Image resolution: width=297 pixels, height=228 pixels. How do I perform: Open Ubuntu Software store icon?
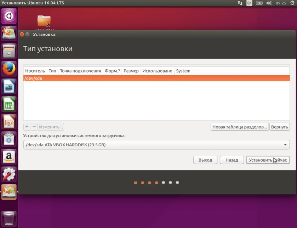pyautogui.click(x=9, y=139)
